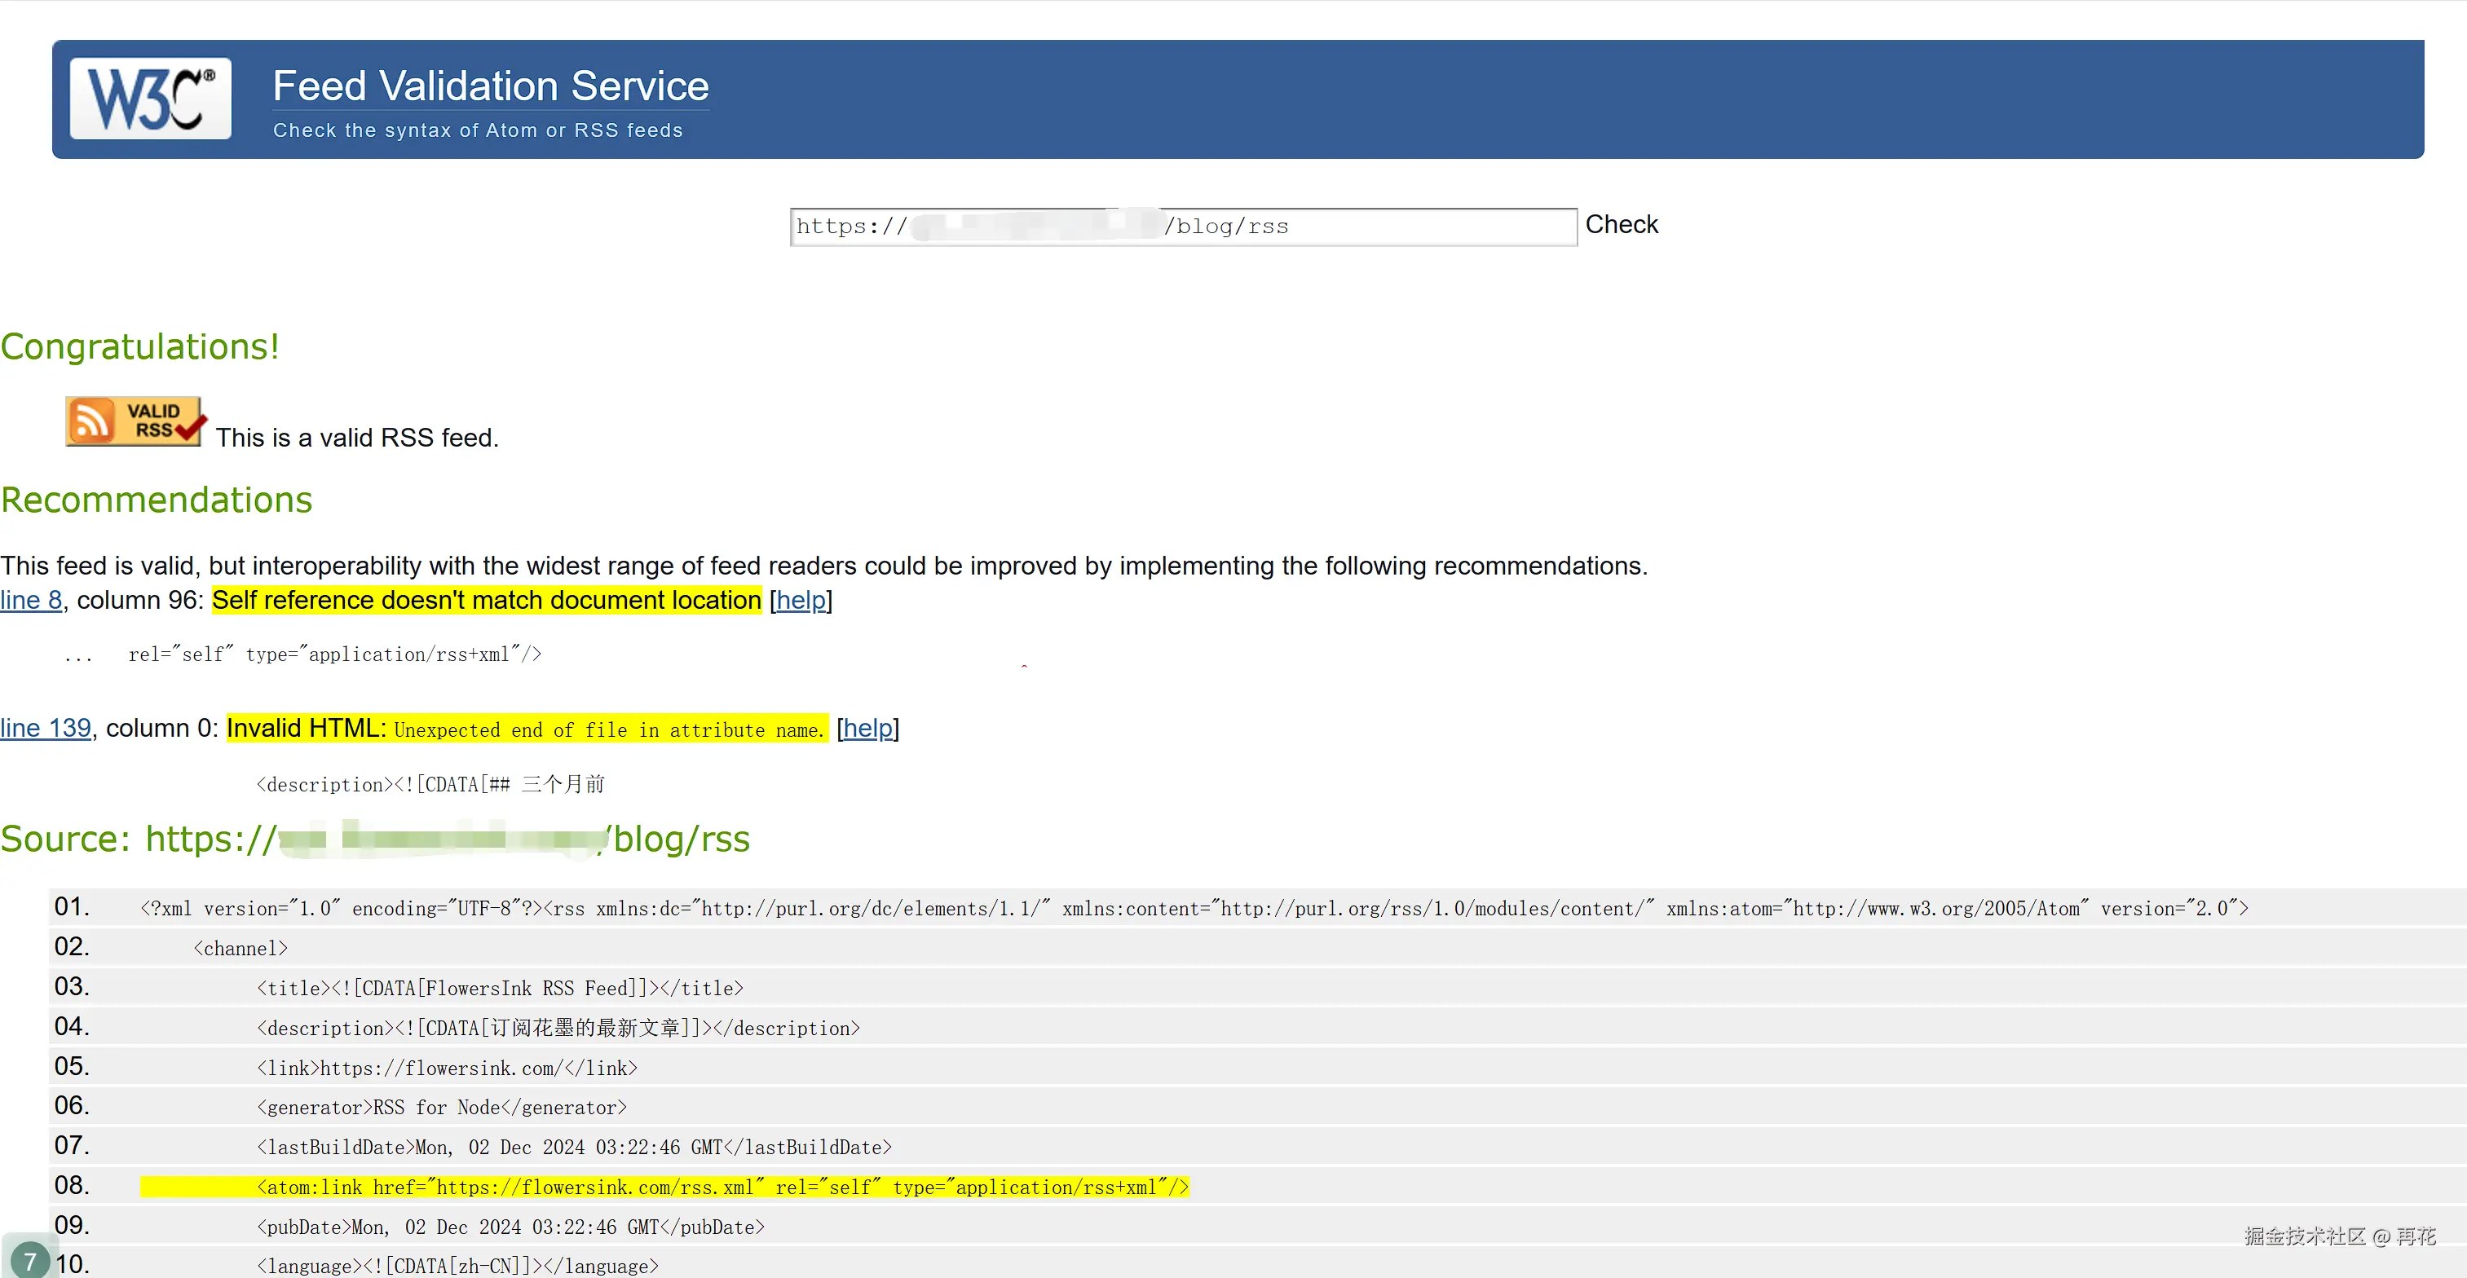Click the highlighted atom:link source line 08
This screenshot has height=1278, width=2467.
pyautogui.click(x=722, y=1187)
